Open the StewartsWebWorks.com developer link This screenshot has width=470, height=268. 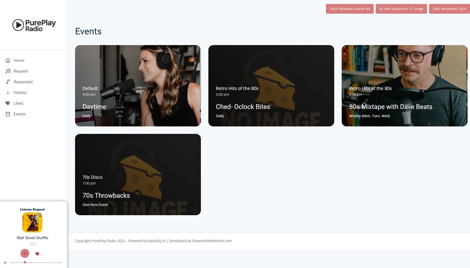coord(212,241)
